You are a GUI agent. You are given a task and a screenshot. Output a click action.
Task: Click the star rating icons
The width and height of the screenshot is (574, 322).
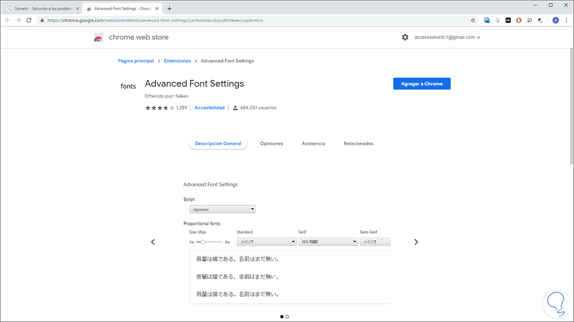tap(160, 108)
